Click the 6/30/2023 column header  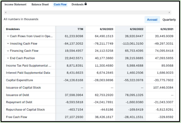click(107, 29)
